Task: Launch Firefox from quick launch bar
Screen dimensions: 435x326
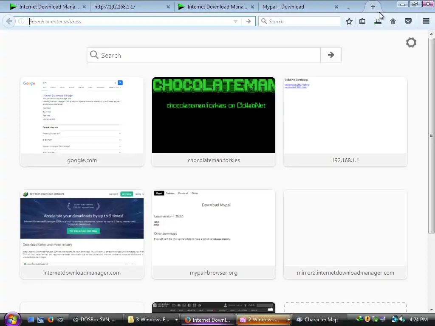Action: 51,320
